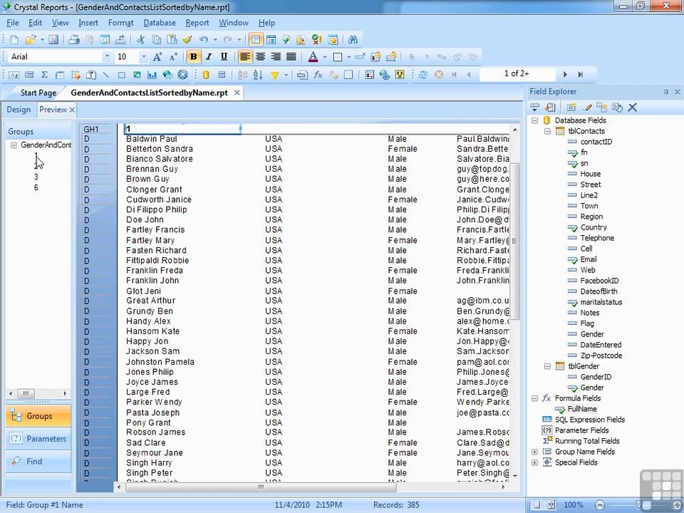Click the Format Painter brush icon
The image size is (684, 513).
(x=187, y=40)
